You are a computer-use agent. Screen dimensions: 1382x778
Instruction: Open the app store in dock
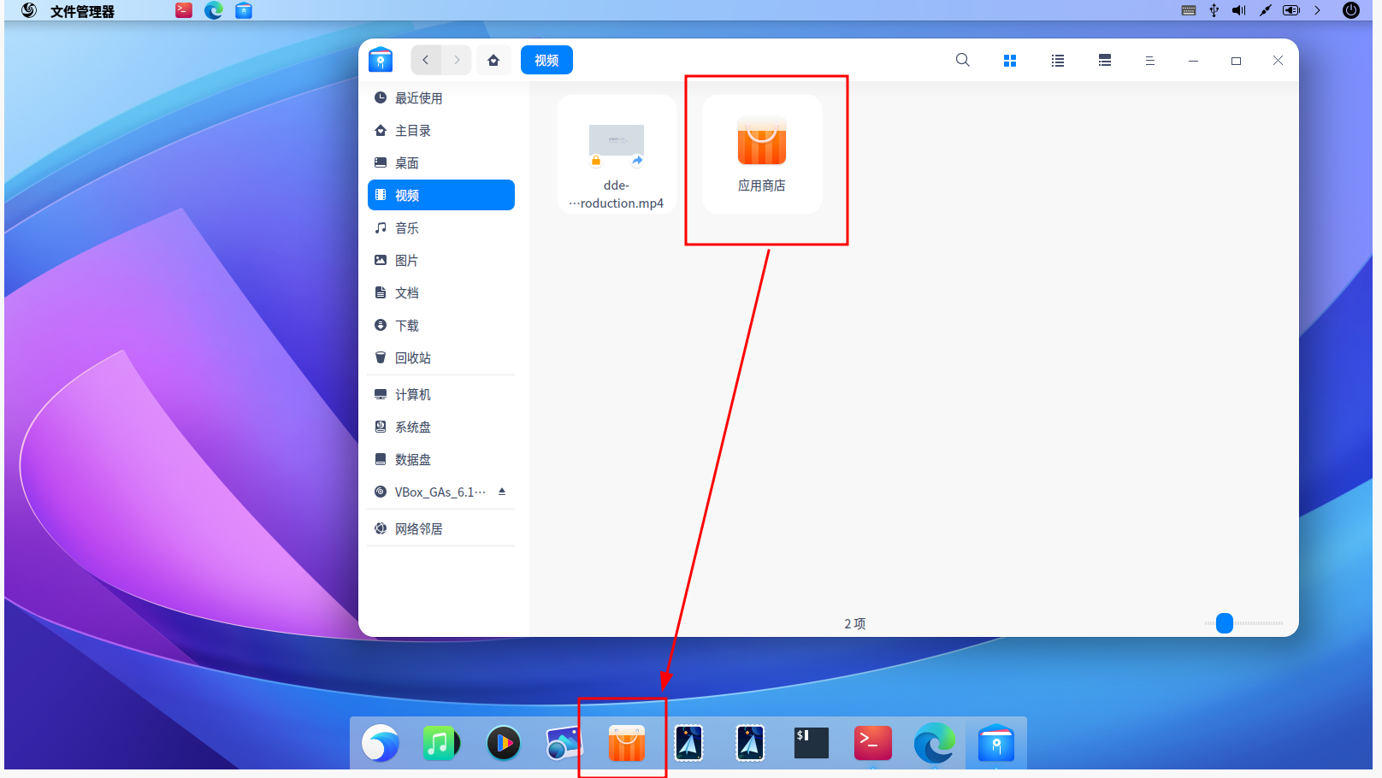pos(626,743)
